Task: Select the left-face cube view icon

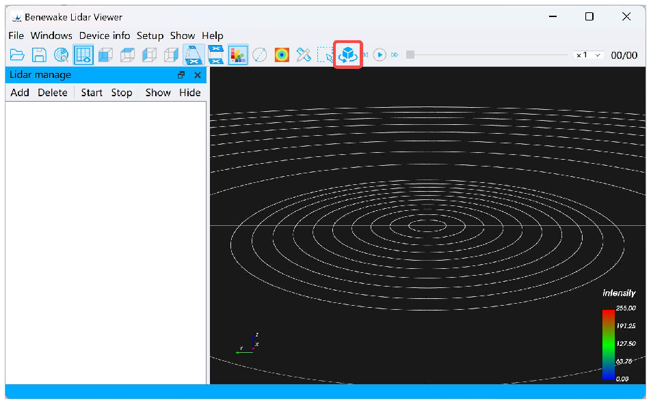Action: tap(150, 55)
